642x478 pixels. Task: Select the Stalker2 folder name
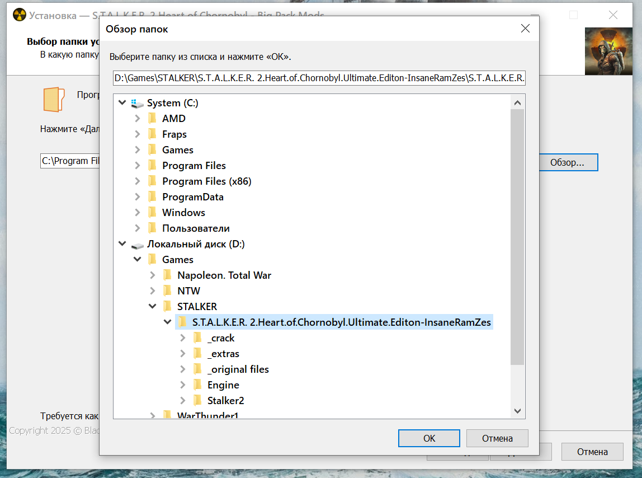225,401
